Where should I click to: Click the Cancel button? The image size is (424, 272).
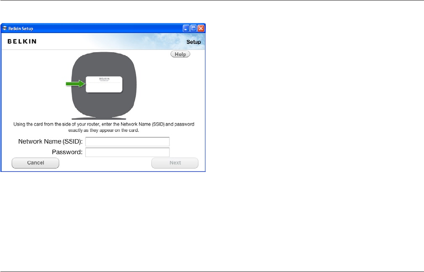click(35, 163)
